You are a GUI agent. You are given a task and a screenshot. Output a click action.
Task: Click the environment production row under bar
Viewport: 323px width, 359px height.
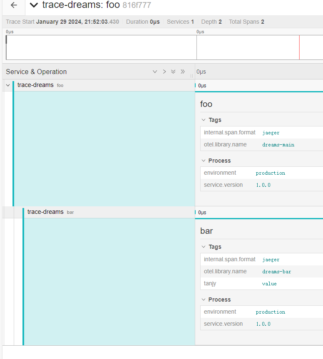tap(261, 312)
